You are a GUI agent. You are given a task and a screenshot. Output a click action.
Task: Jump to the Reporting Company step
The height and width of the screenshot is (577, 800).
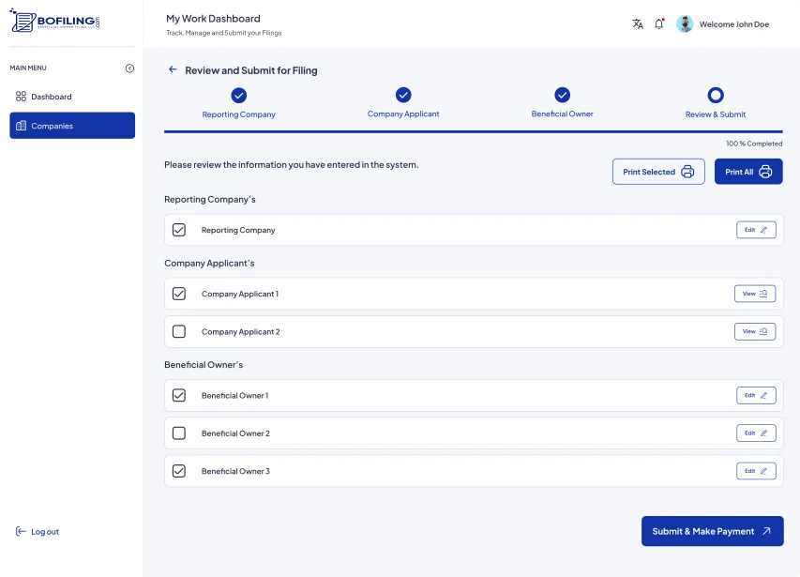click(x=239, y=103)
